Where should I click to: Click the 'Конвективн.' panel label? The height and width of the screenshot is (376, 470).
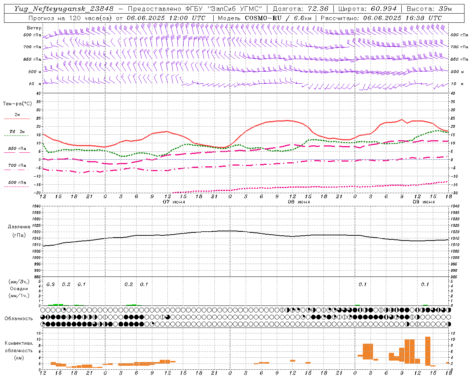tap(19, 343)
